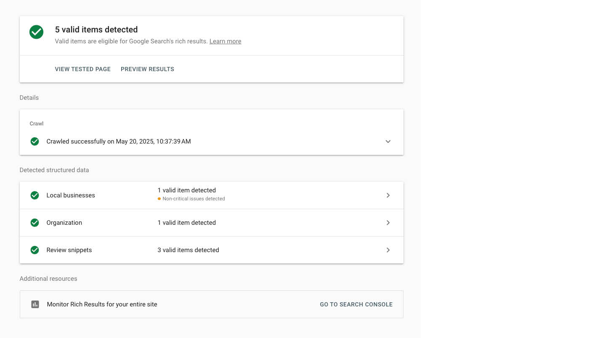Click the Detected structured data heading

pos(54,170)
